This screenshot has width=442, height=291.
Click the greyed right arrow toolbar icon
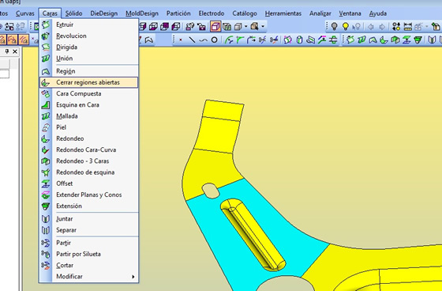coord(382,27)
